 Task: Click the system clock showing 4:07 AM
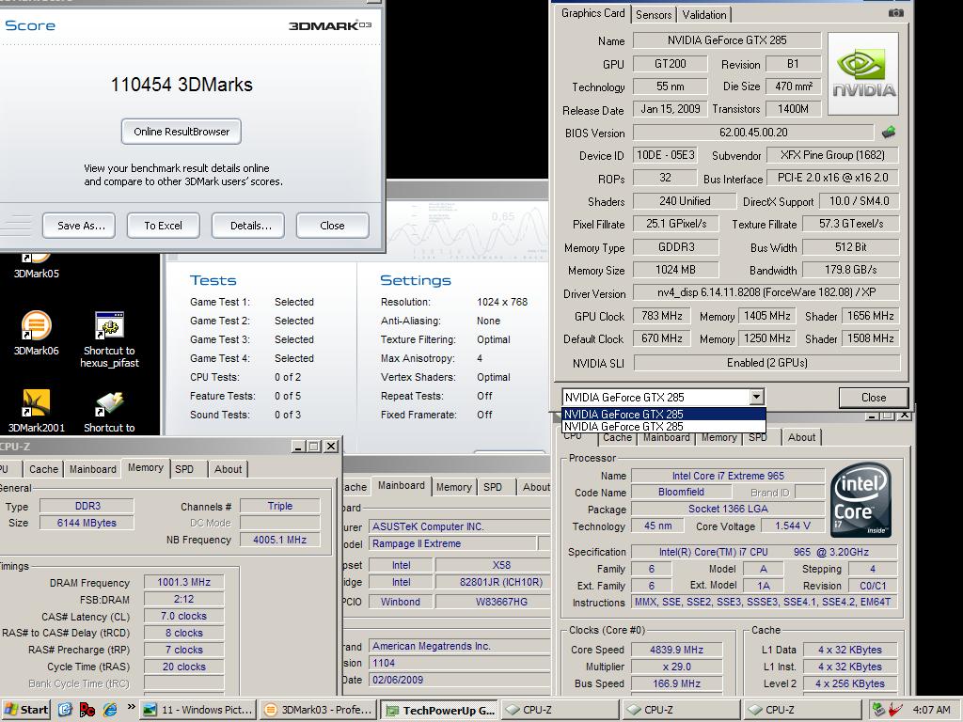(x=931, y=710)
